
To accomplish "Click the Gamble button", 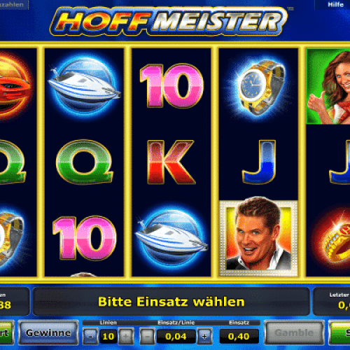I will [x=294, y=332].
